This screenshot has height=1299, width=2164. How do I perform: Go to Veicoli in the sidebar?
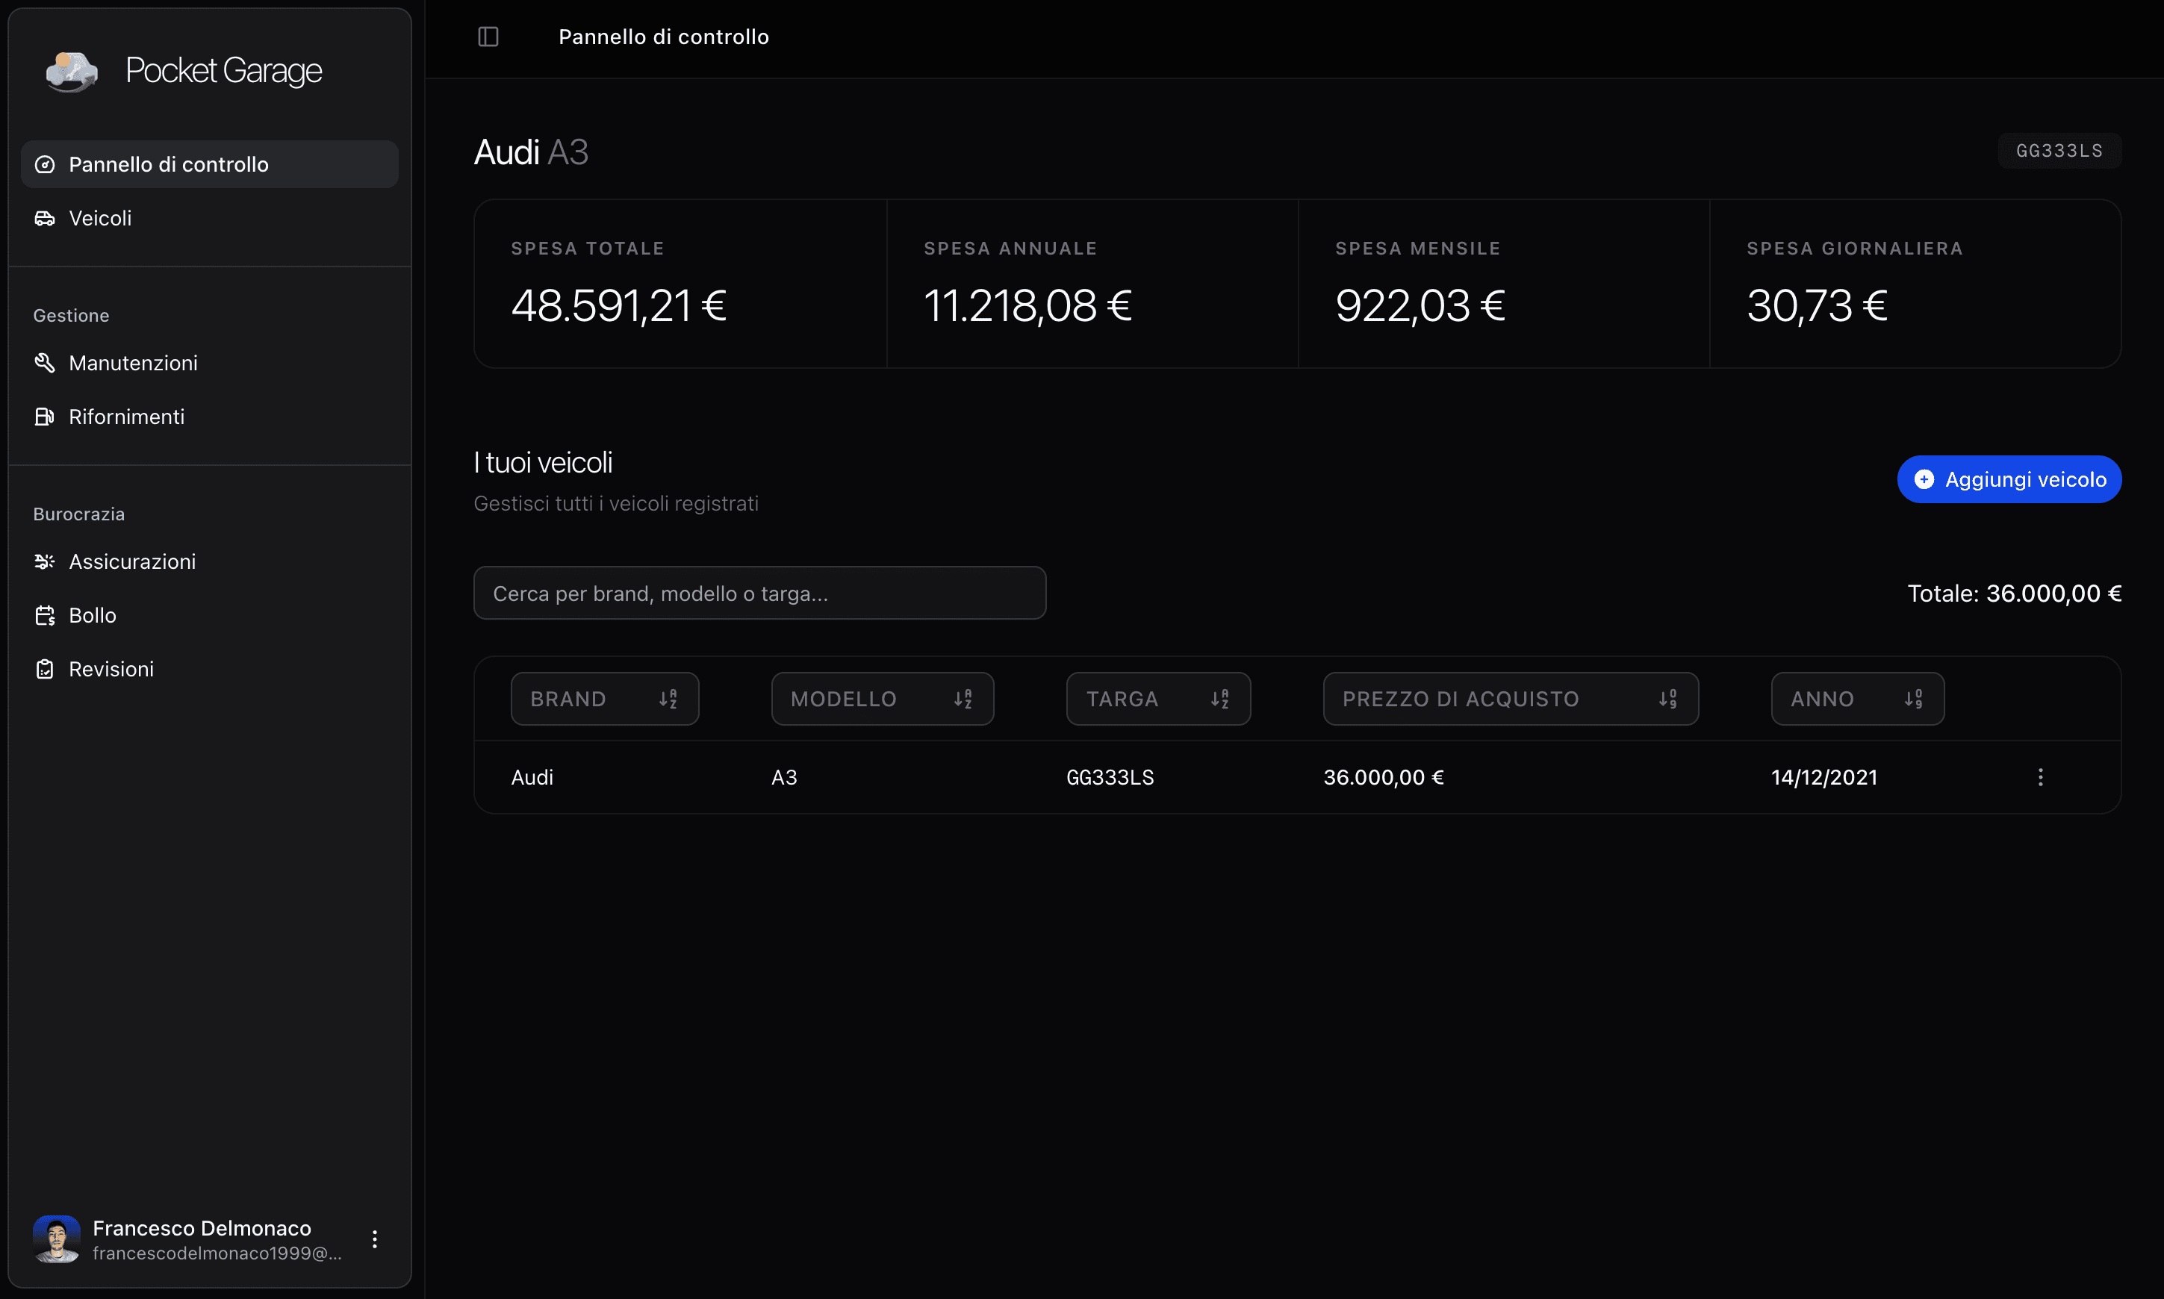tap(100, 218)
